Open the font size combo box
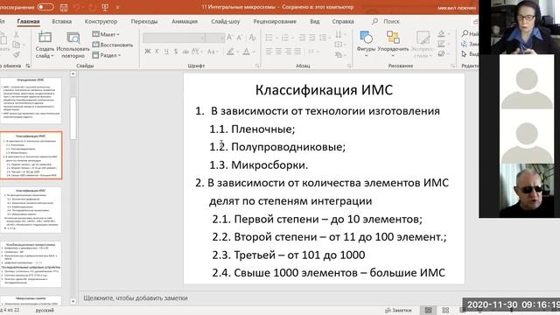Screen dimensions: 560x315 click(215, 38)
